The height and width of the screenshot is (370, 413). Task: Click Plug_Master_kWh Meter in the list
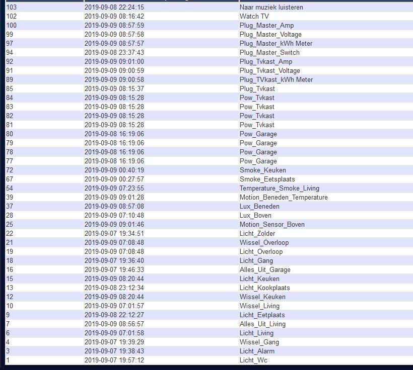(276, 44)
